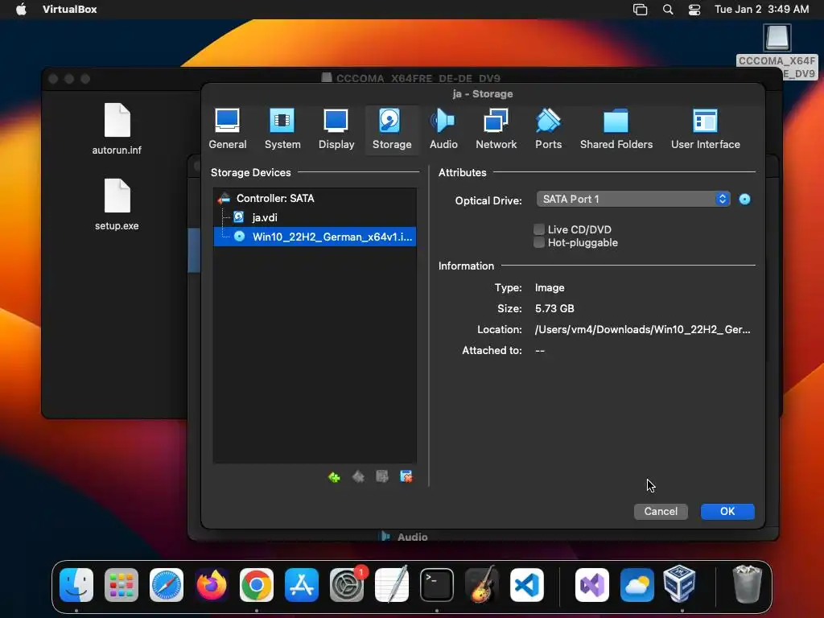Click the 5.73 GB size value
The height and width of the screenshot is (618, 824).
pyautogui.click(x=554, y=308)
